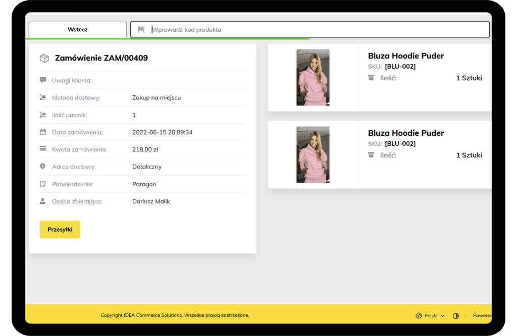
Task: Select the bottom Bluza Hoodie Puder product title
Action: point(406,133)
